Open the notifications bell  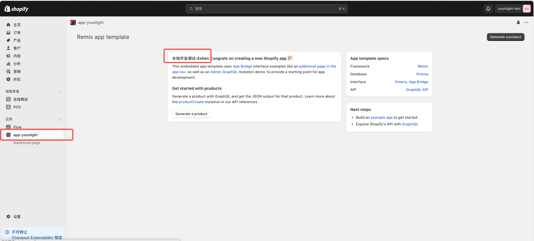click(x=488, y=9)
